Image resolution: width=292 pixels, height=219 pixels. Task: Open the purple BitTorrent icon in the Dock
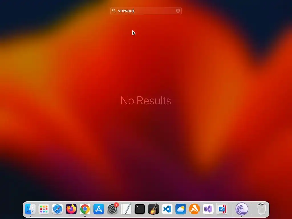click(x=242, y=209)
